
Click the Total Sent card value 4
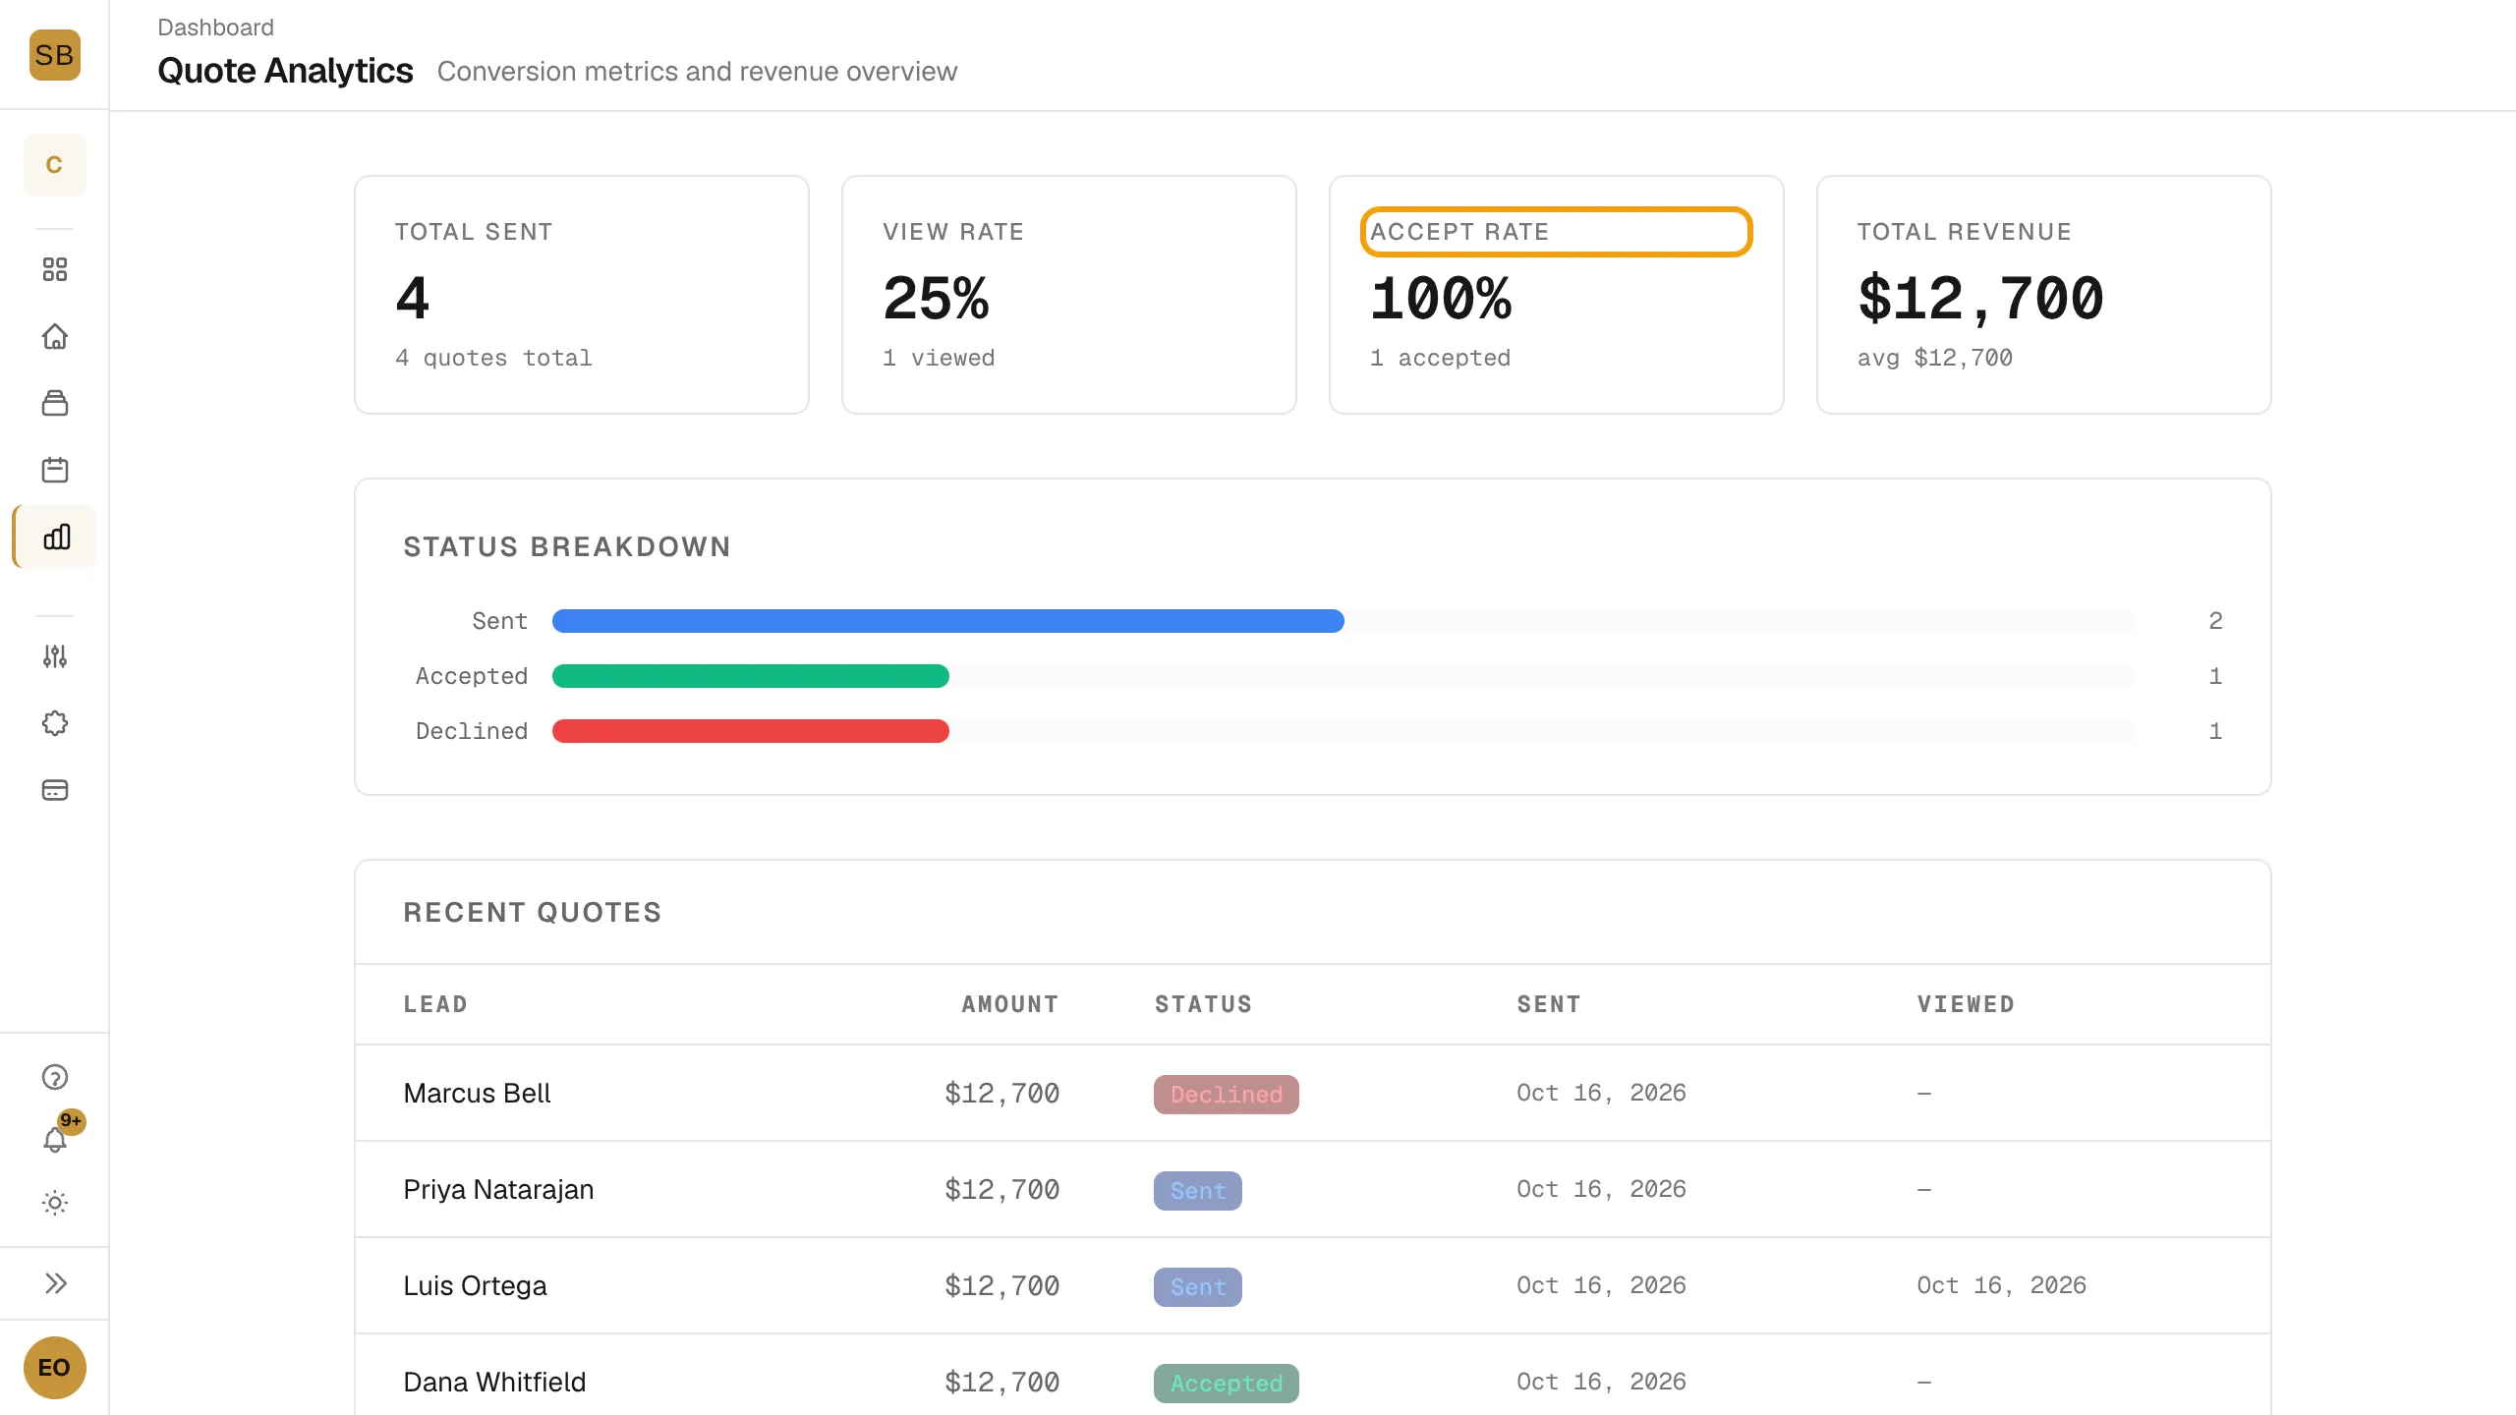(413, 298)
